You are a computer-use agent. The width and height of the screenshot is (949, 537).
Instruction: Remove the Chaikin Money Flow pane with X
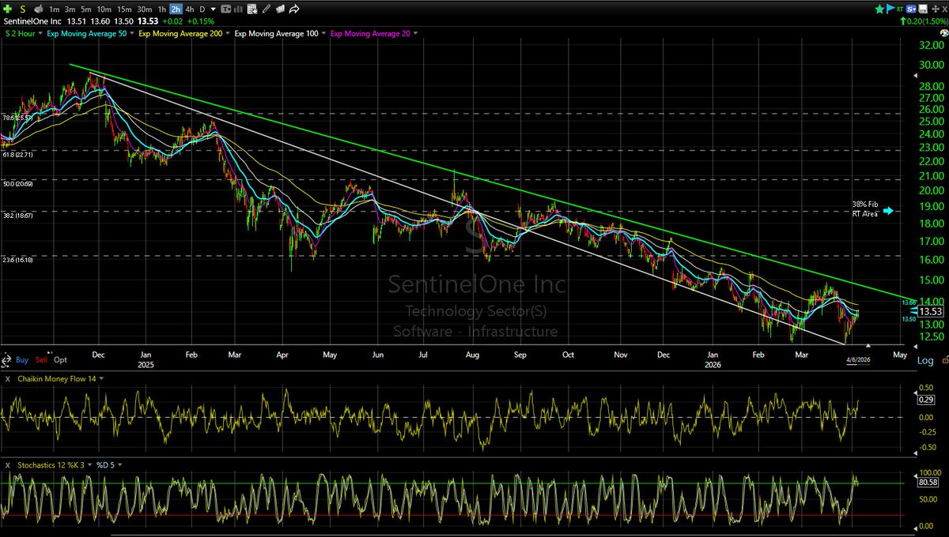pos(6,379)
